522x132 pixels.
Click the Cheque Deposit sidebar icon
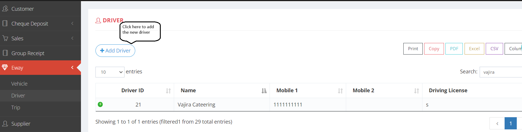pyautogui.click(x=5, y=23)
